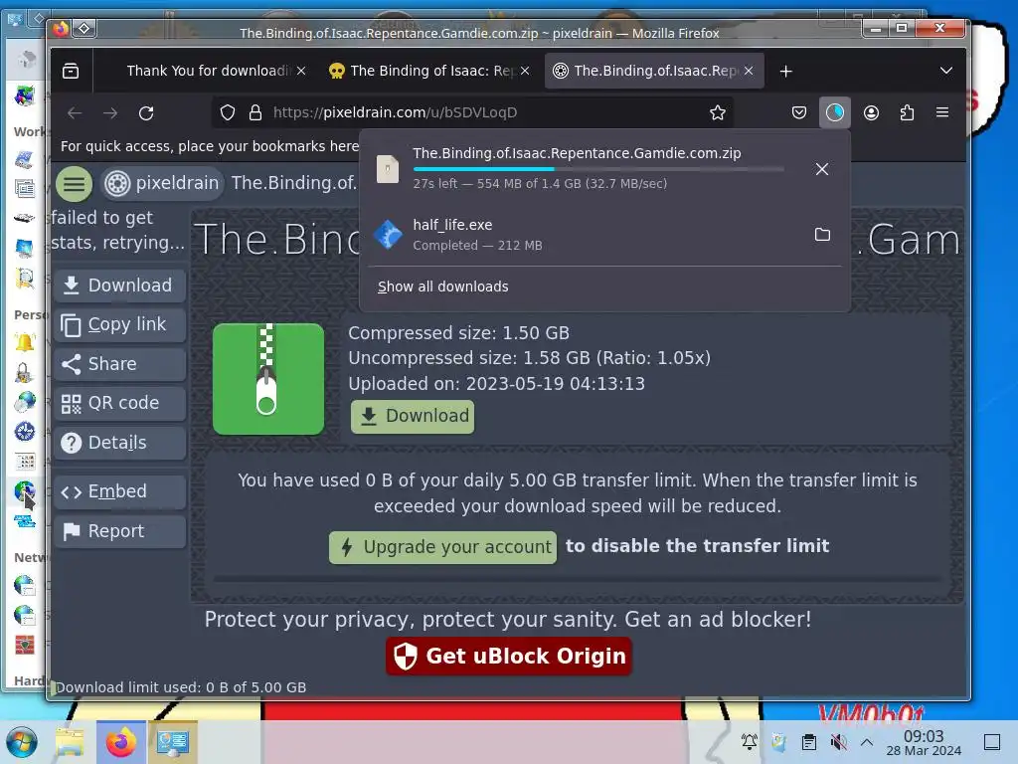The height and width of the screenshot is (764, 1018).
Task: Show half_life.exe in containing folder
Action: (822, 235)
